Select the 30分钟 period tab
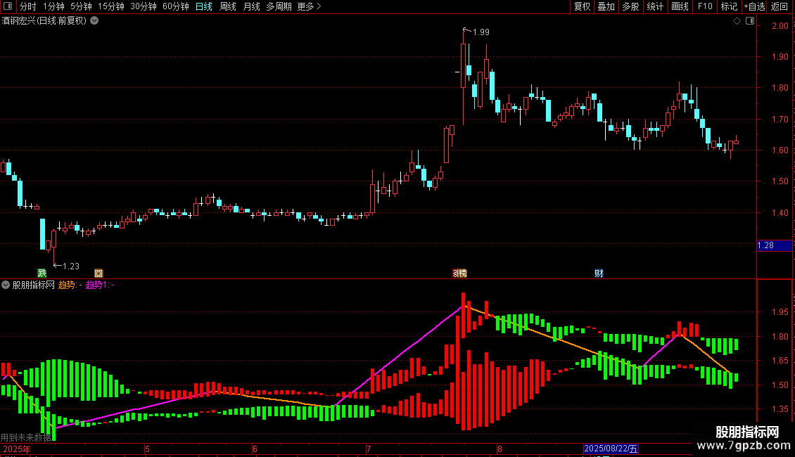 (x=144, y=6)
